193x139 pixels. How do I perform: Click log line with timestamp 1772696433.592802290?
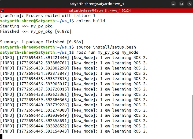[74, 68]
